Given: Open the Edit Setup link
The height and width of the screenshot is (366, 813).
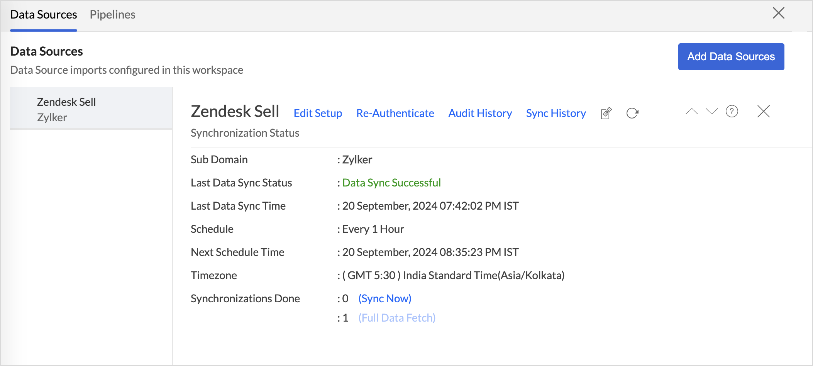Looking at the screenshot, I should 318,113.
